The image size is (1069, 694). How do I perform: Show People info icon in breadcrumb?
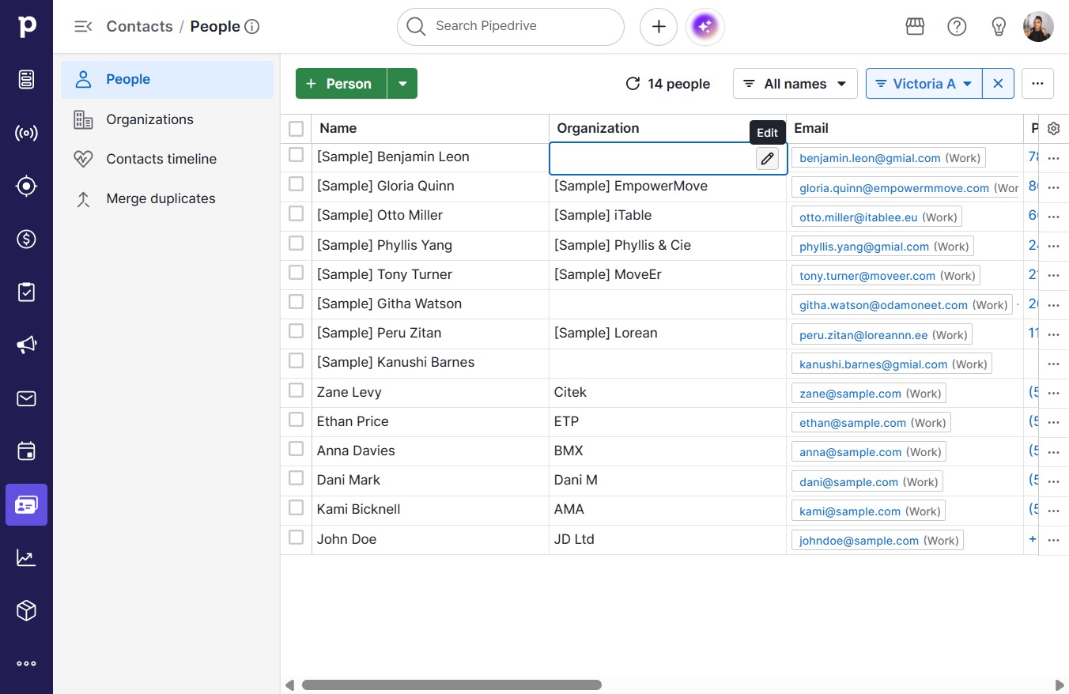(x=252, y=27)
